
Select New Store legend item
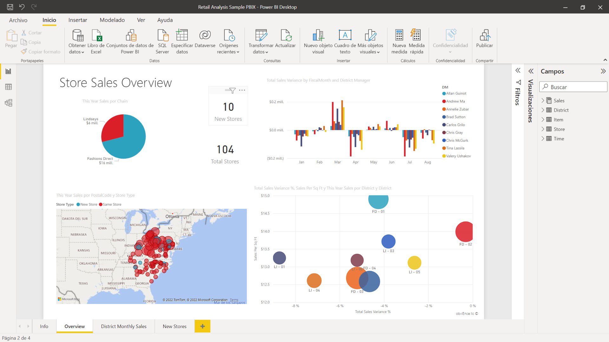click(x=87, y=204)
